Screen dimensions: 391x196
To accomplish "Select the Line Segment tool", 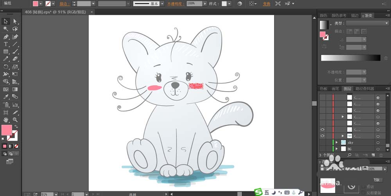I will point(15,44).
